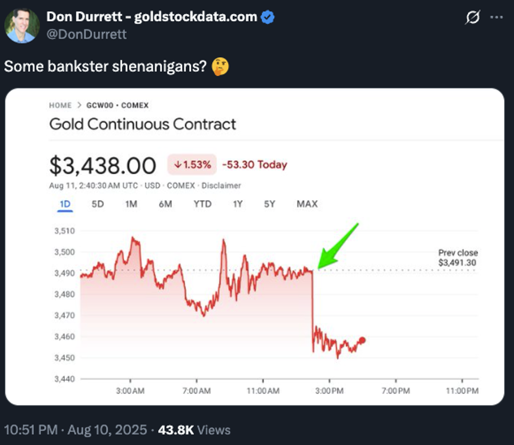Select the 5Y chart range
This screenshot has height=445, width=514.
(269, 204)
